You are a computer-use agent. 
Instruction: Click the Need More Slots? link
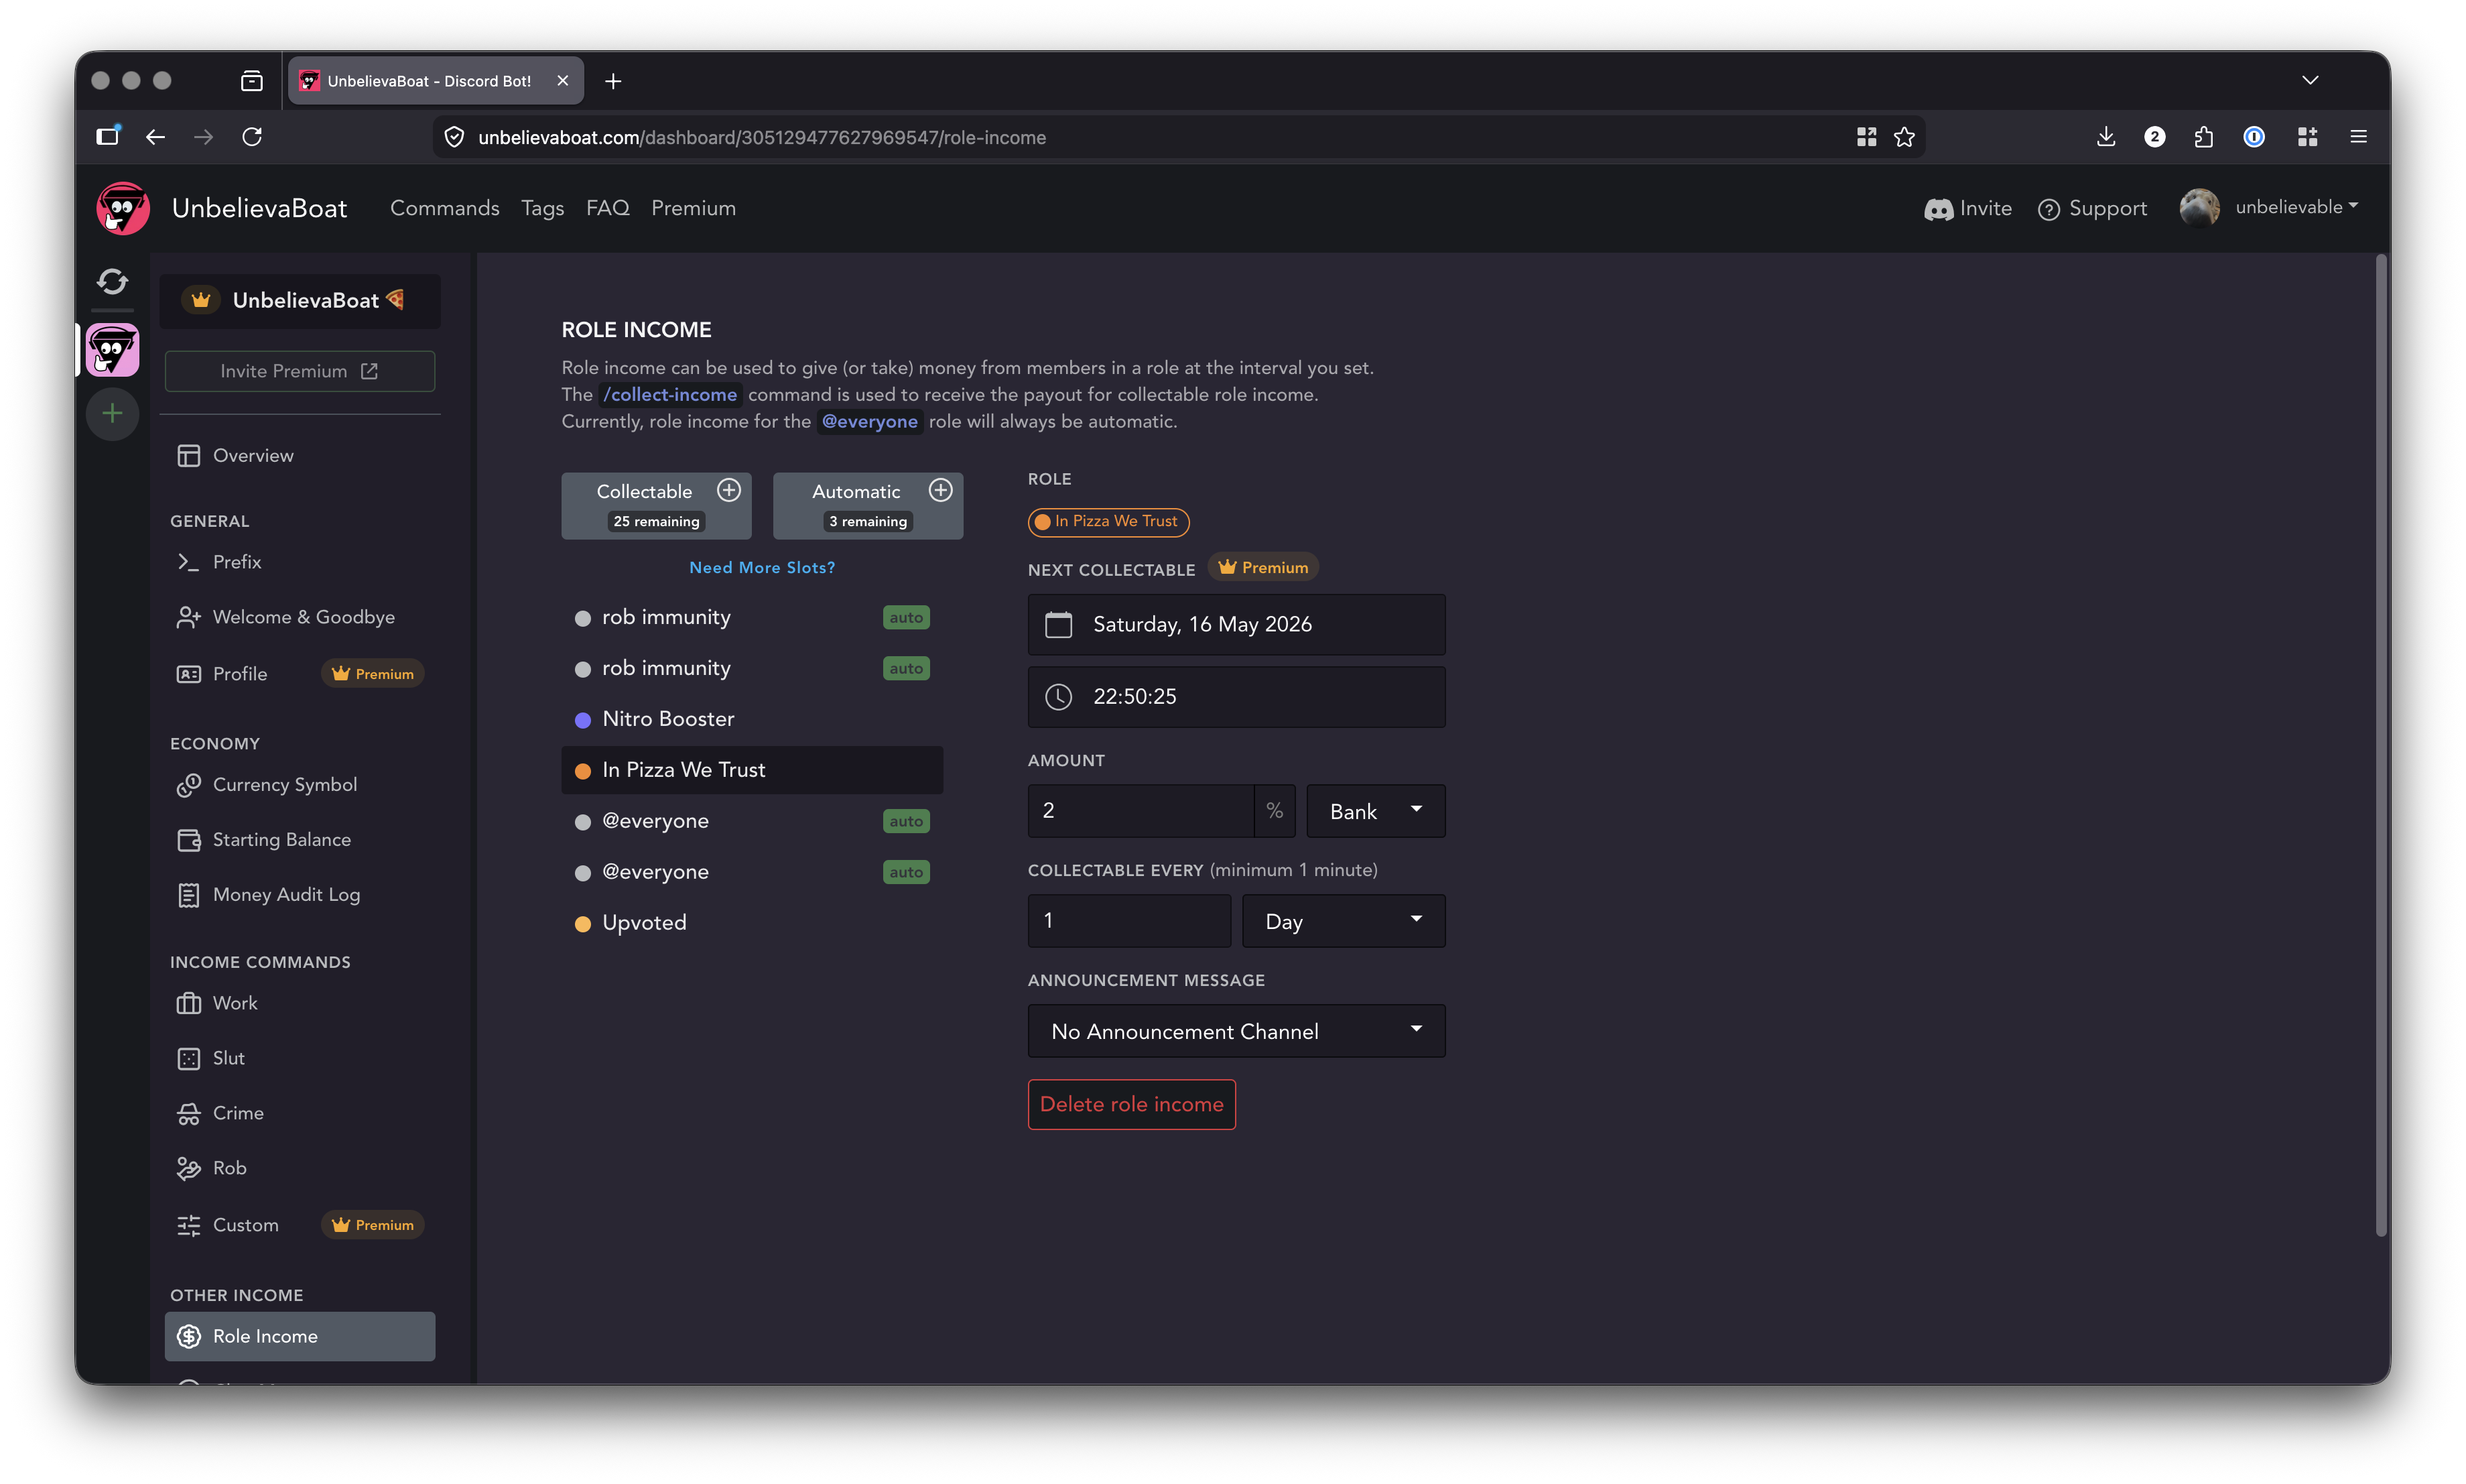pyautogui.click(x=762, y=567)
